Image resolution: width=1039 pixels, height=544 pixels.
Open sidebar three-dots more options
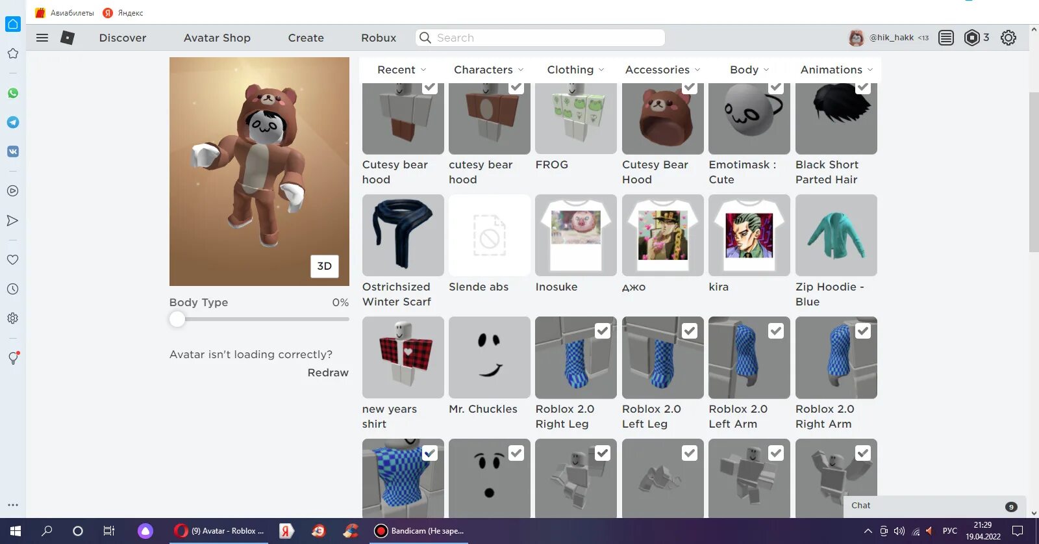(x=12, y=504)
